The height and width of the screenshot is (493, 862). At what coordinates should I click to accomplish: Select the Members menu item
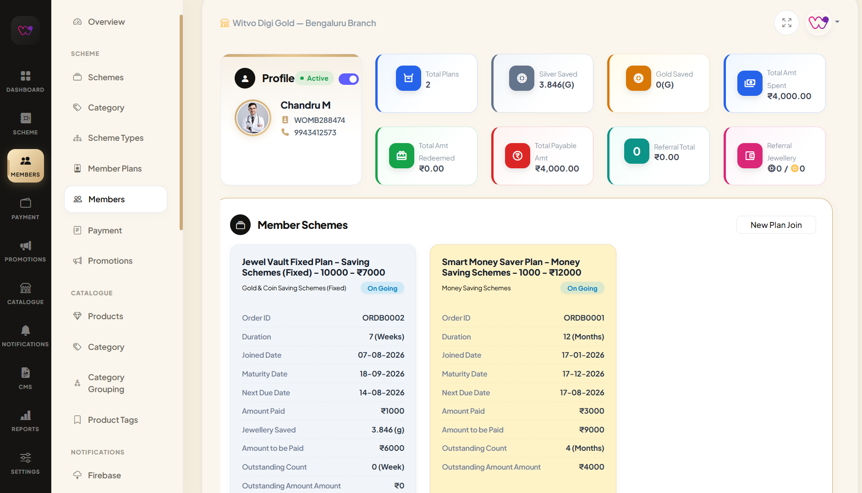(x=115, y=199)
